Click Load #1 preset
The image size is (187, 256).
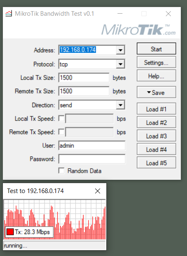156,109
